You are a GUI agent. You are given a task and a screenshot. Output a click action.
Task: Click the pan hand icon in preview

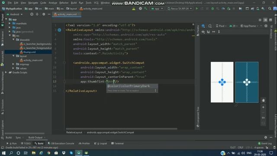coord(263,100)
